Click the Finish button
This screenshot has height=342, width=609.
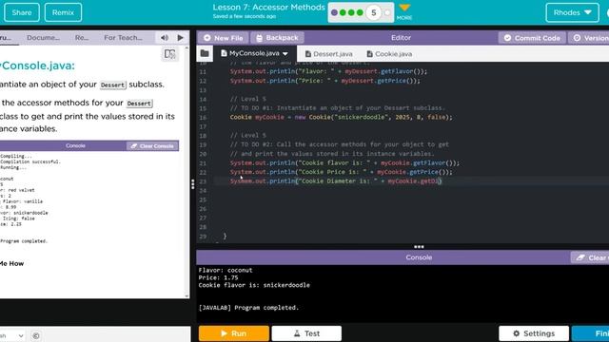(591, 333)
